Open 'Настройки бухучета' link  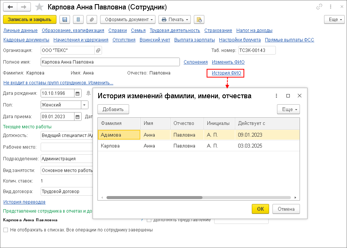[240, 40]
